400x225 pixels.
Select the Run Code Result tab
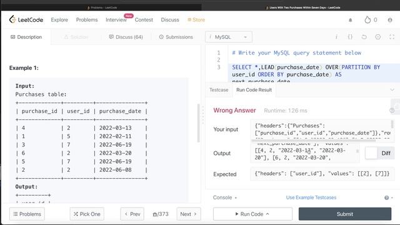pos(254,90)
